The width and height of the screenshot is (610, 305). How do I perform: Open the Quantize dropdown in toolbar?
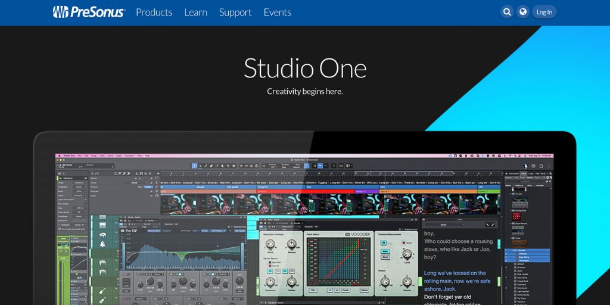pos(273,166)
